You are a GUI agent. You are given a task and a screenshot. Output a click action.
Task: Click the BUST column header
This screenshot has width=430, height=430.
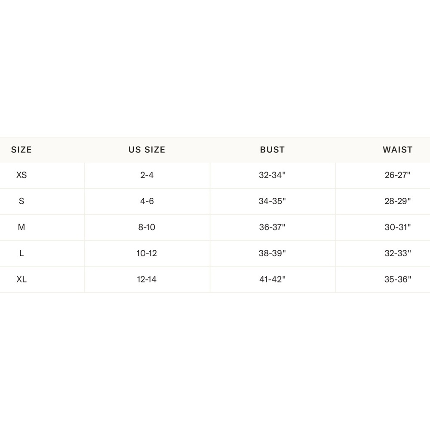click(272, 150)
